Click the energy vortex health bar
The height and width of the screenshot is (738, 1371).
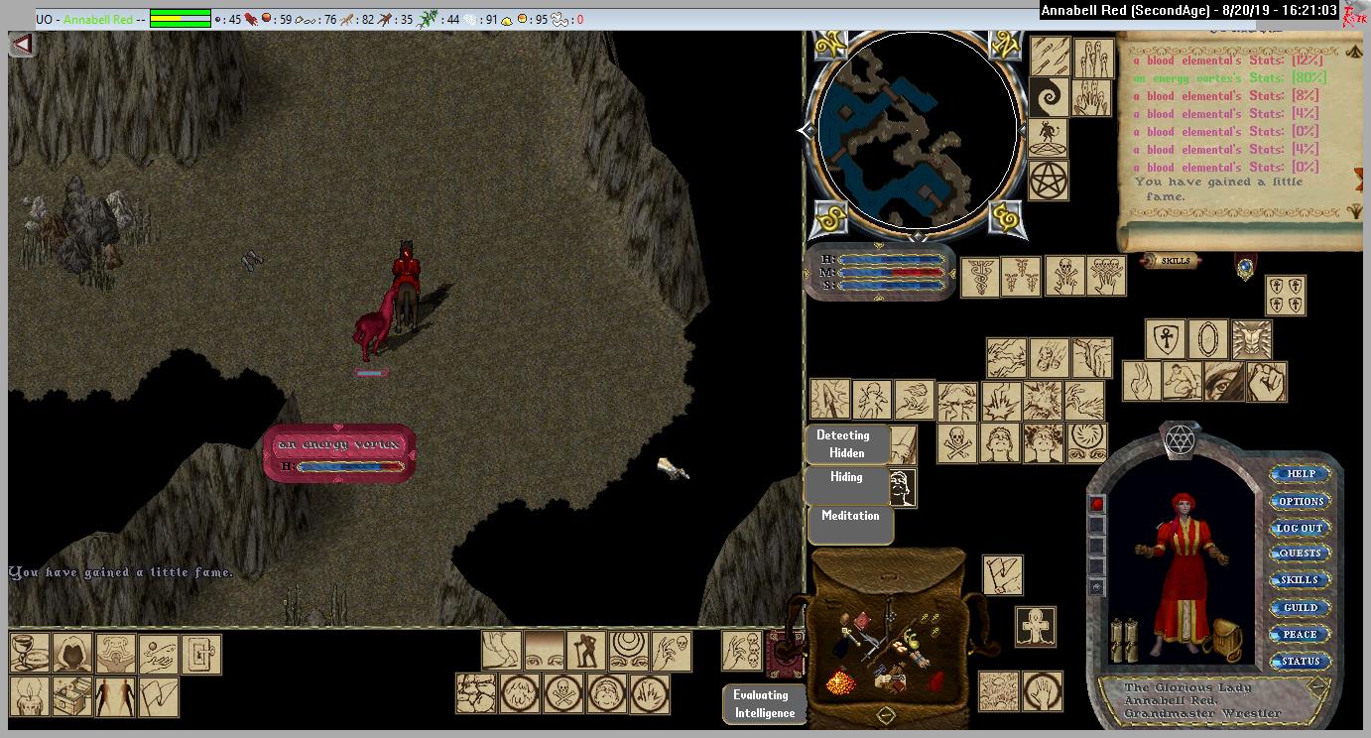339,454
